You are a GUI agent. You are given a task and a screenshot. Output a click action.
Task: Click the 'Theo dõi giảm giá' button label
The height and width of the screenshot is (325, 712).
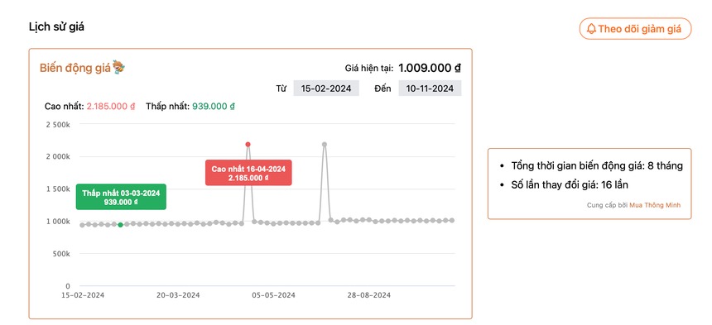tap(639, 29)
